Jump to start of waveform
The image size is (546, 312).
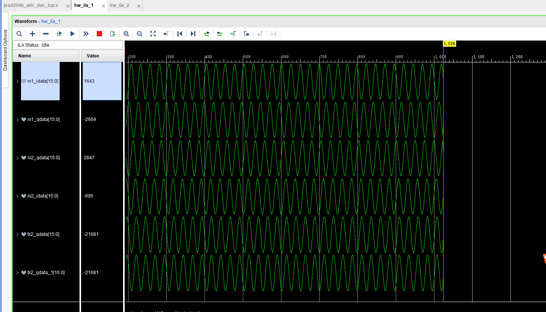(180, 34)
